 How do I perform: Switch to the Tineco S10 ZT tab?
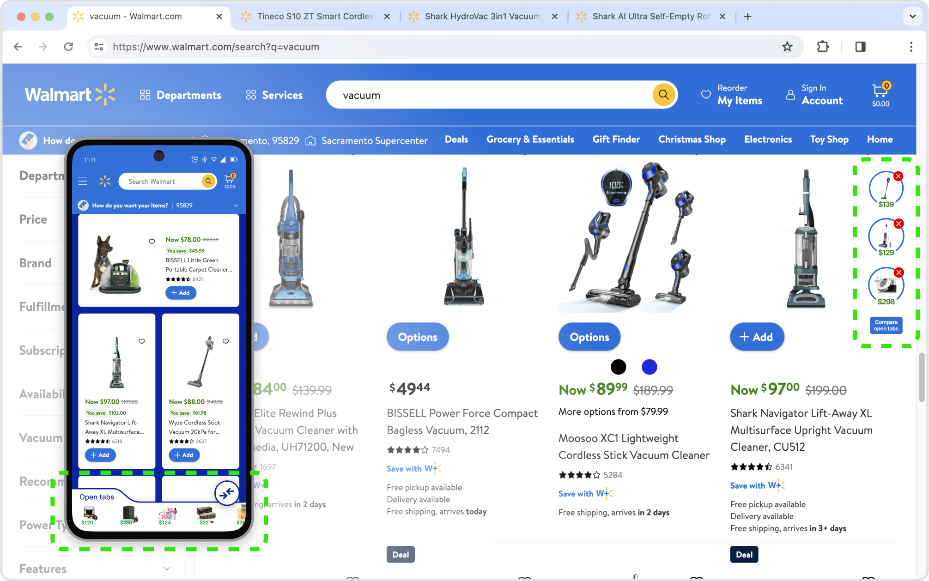coord(315,17)
